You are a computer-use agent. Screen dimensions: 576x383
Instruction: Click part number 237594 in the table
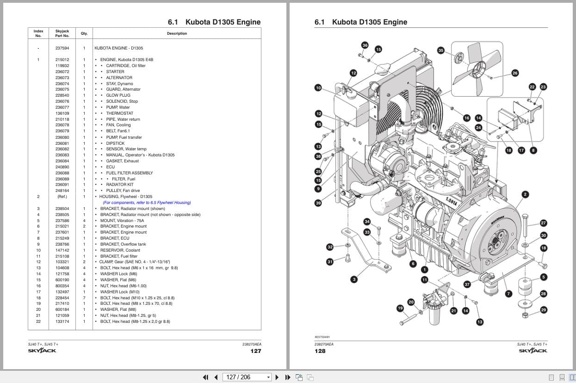click(x=62, y=48)
